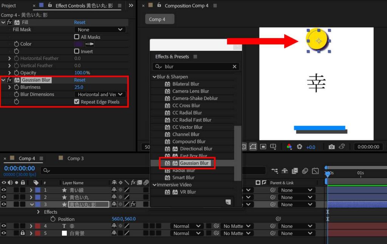Open the Graph Editor
The image size is (387, 244).
[x=315, y=171]
